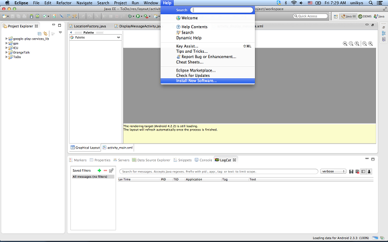Switch to Java EE perspective
The height and width of the screenshot is (242, 388).
click(x=349, y=16)
